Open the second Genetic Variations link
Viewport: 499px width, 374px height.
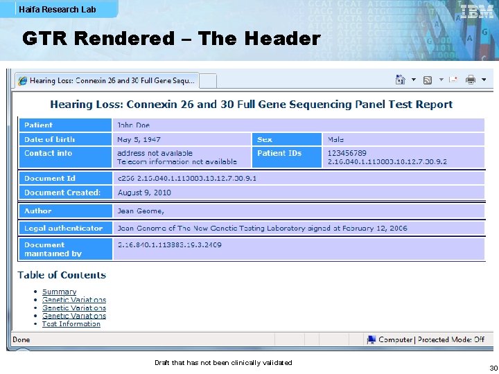click(x=74, y=308)
